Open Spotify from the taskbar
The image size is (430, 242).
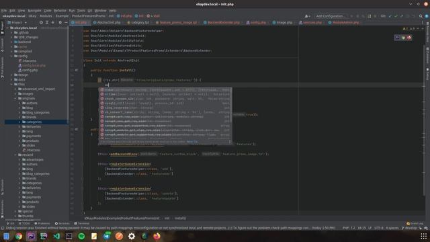(81, 236)
